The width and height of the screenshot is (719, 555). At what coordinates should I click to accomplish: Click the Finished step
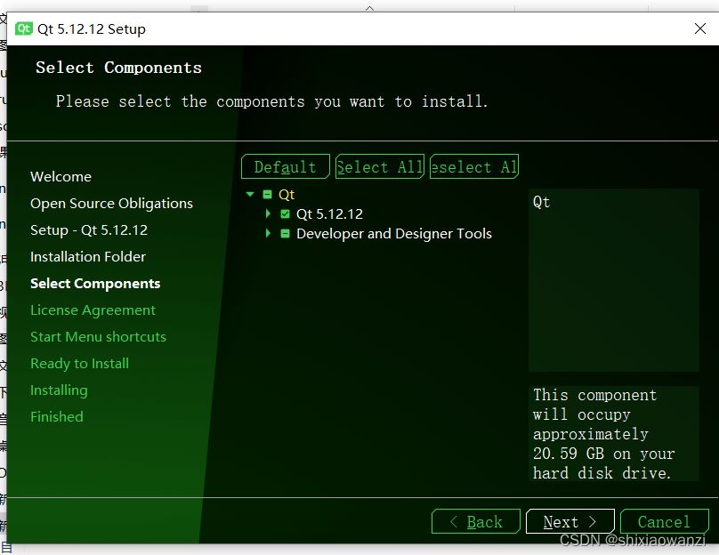tap(57, 417)
